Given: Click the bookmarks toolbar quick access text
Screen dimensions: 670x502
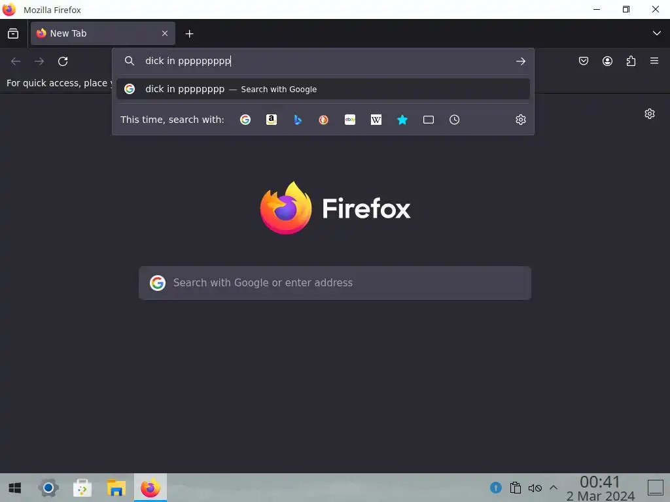Looking at the screenshot, I should pos(59,83).
